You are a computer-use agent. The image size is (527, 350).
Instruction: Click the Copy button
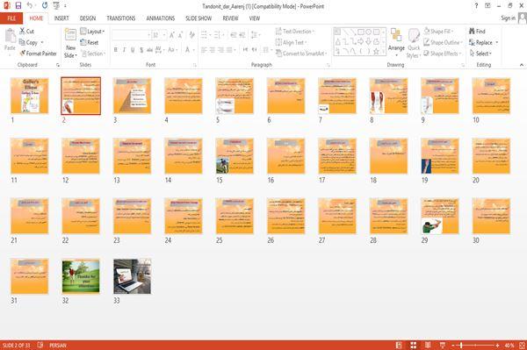click(28, 42)
